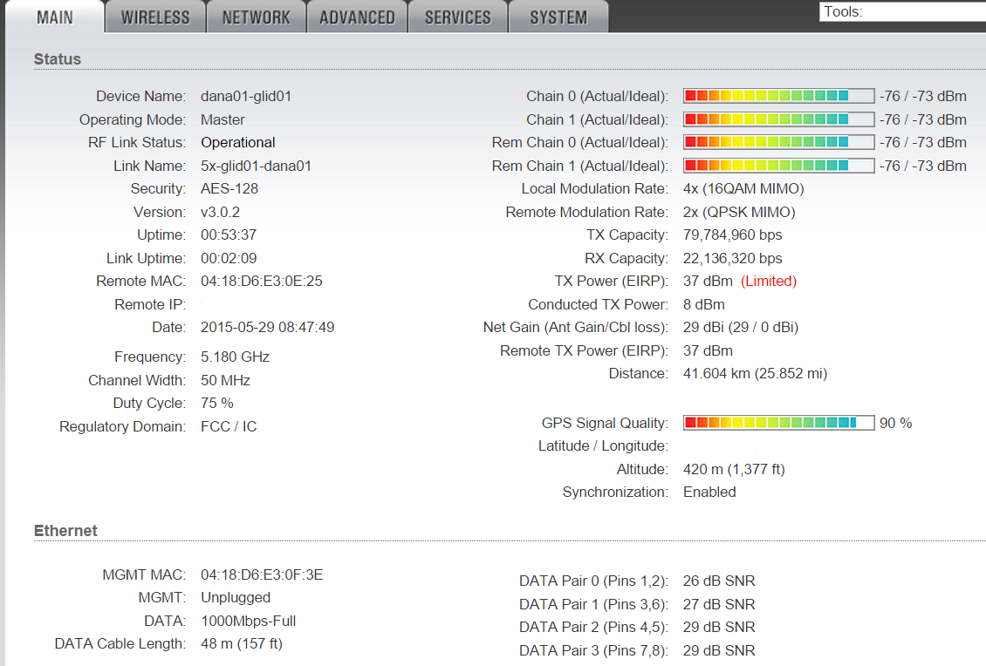
Task: Click the Rem Chain 1 signal bar
Action: (778, 166)
